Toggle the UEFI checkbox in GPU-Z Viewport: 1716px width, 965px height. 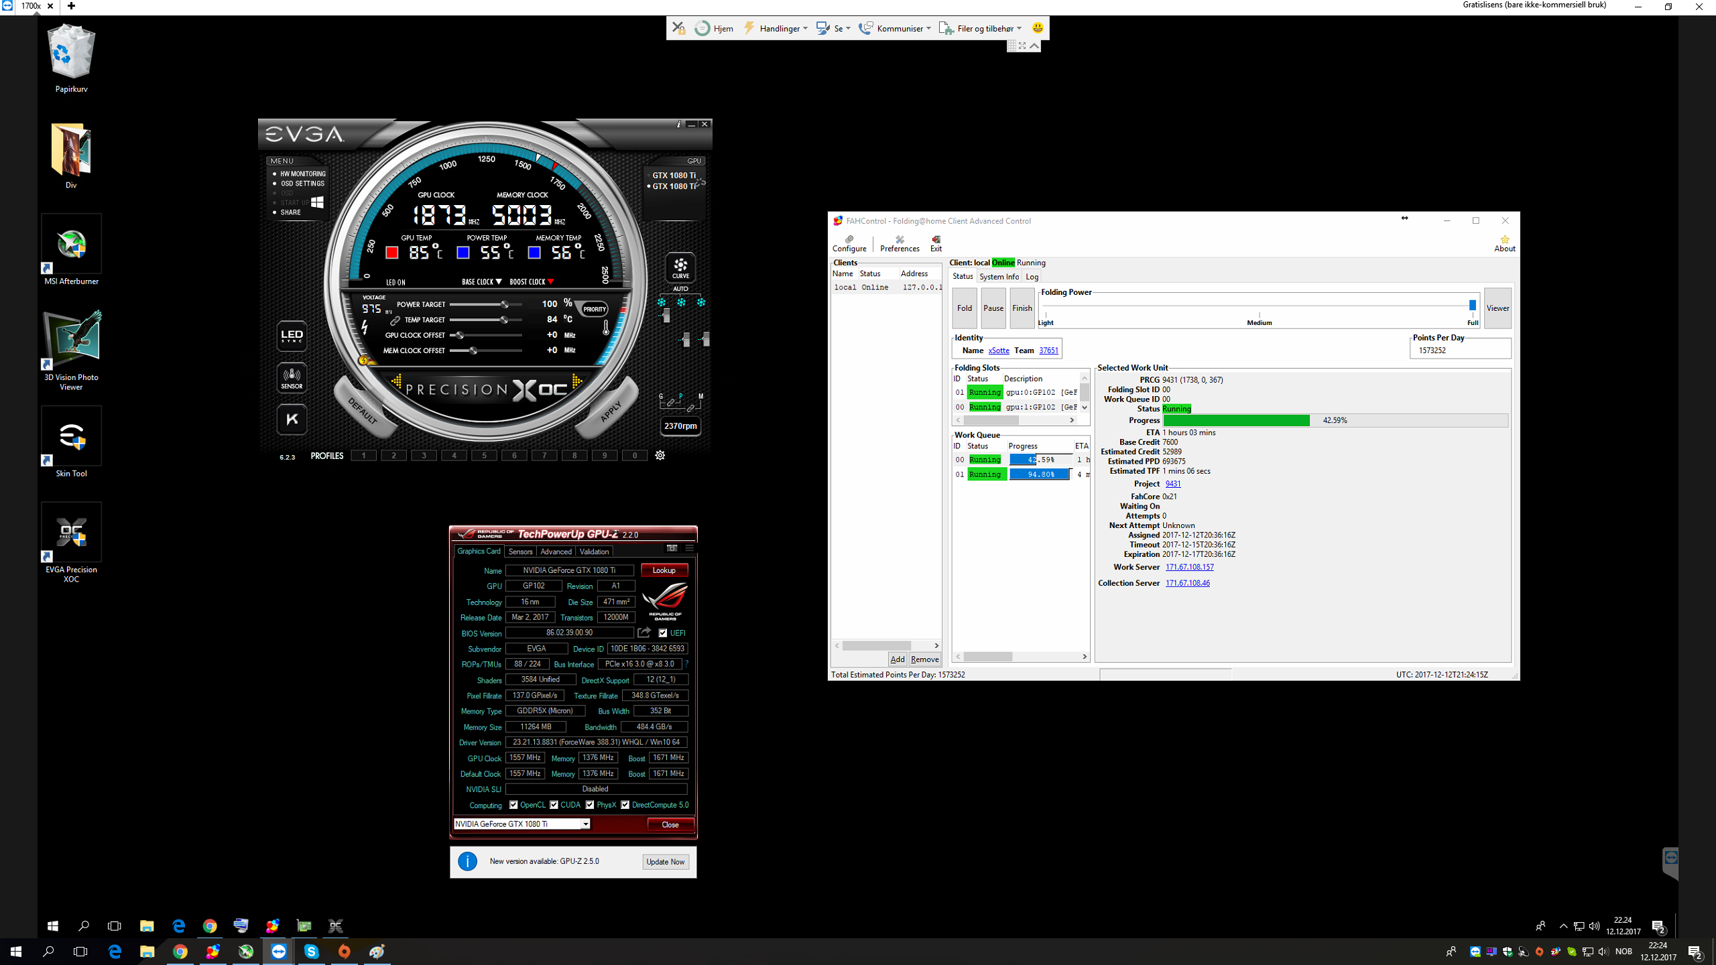coord(663,633)
